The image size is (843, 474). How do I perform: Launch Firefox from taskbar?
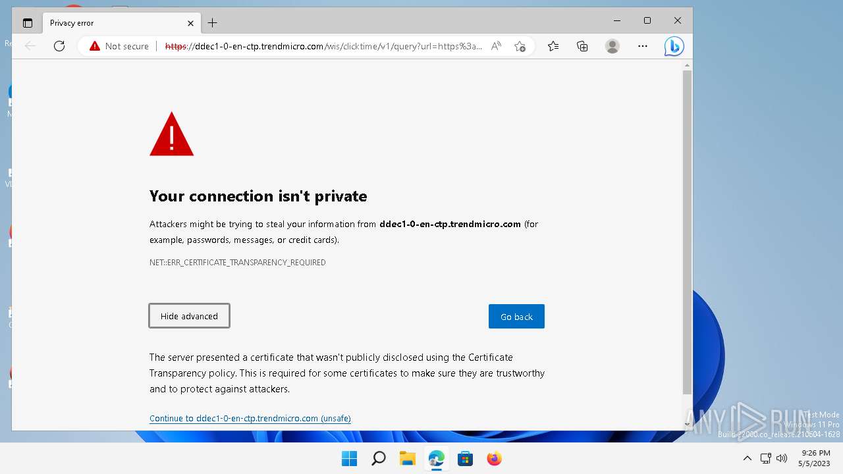point(494,458)
